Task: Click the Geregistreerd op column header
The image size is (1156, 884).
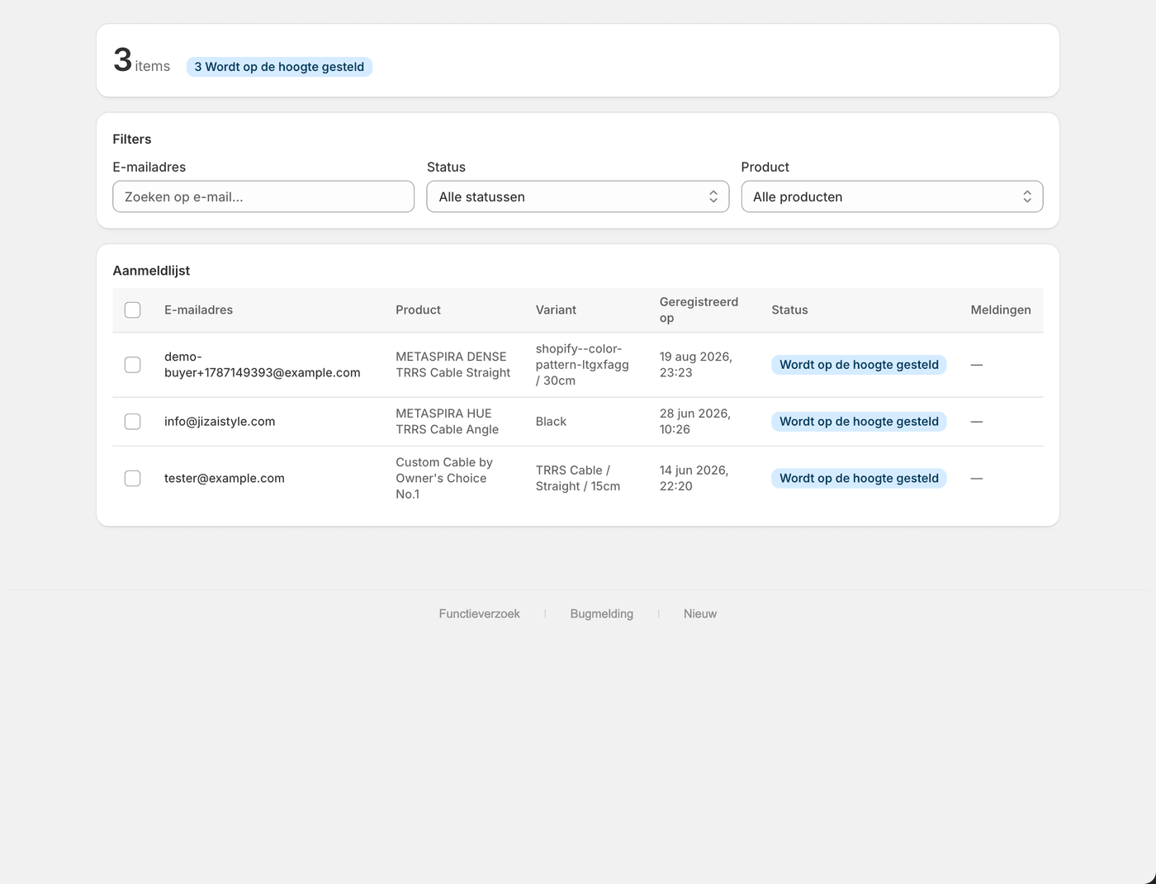Action: (x=699, y=310)
